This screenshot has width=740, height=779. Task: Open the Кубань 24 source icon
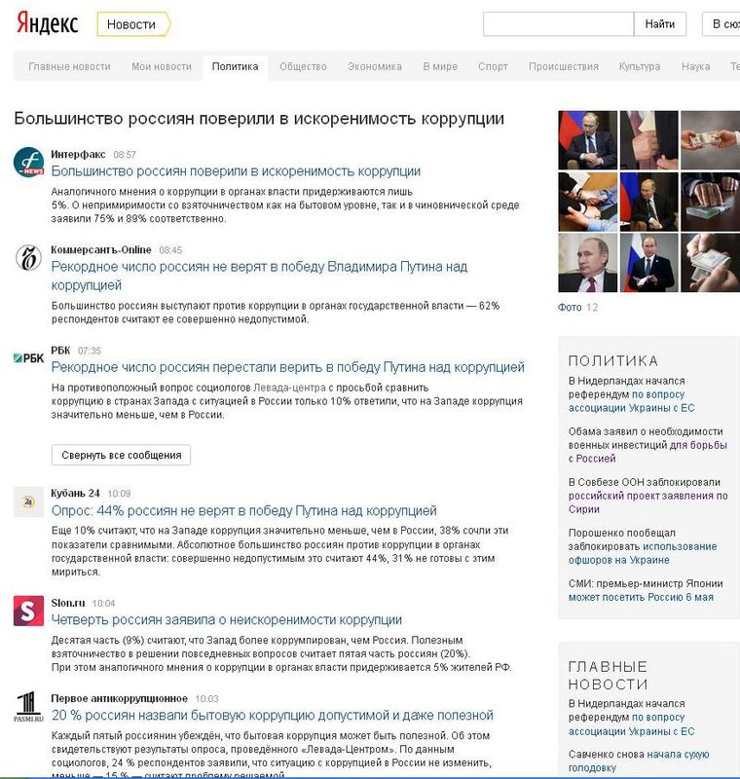point(28,502)
